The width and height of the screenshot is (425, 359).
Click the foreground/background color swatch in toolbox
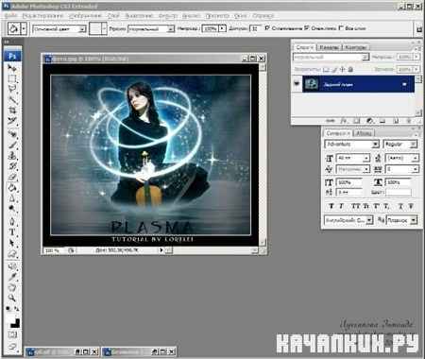pyautogui.click(x=12, y=320)
